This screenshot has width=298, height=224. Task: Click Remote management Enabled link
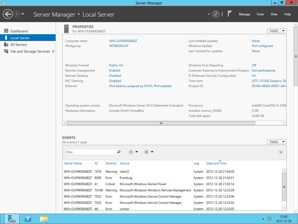pos(114,71)
